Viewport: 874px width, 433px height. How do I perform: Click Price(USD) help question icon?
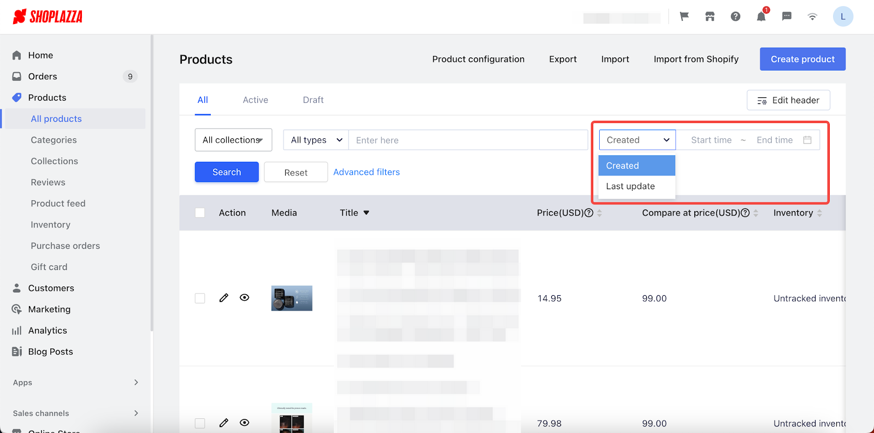[589, 213]
